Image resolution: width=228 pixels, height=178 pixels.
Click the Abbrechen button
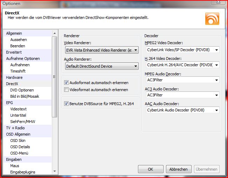(179, 169)
